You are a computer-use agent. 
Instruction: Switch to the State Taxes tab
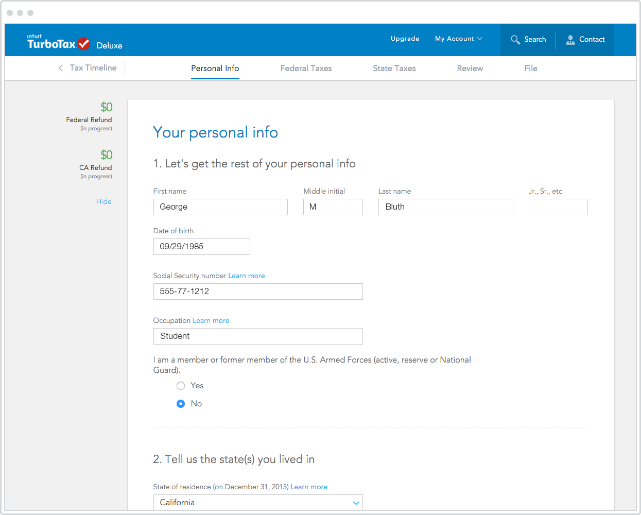[x=394, y=68]
